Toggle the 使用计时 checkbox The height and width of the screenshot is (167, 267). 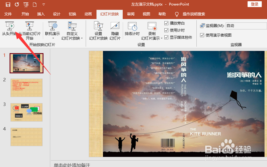point(166,30)
